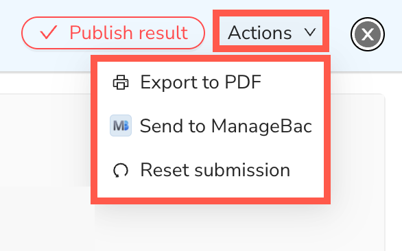402x251 pixels.
Task: Close the panel with the X icon
Action: pyautogui.click(x=368, y=34)
